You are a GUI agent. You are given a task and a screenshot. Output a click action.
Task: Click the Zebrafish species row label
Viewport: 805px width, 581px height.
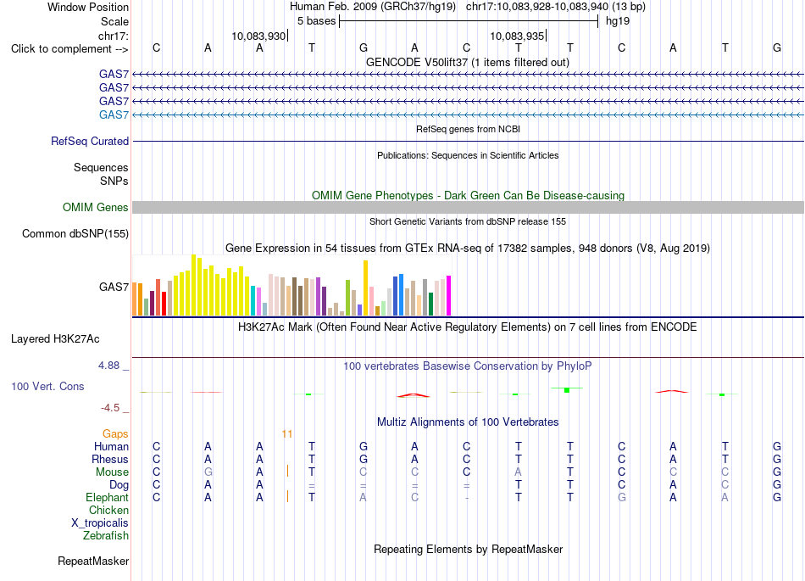[106, 535]
